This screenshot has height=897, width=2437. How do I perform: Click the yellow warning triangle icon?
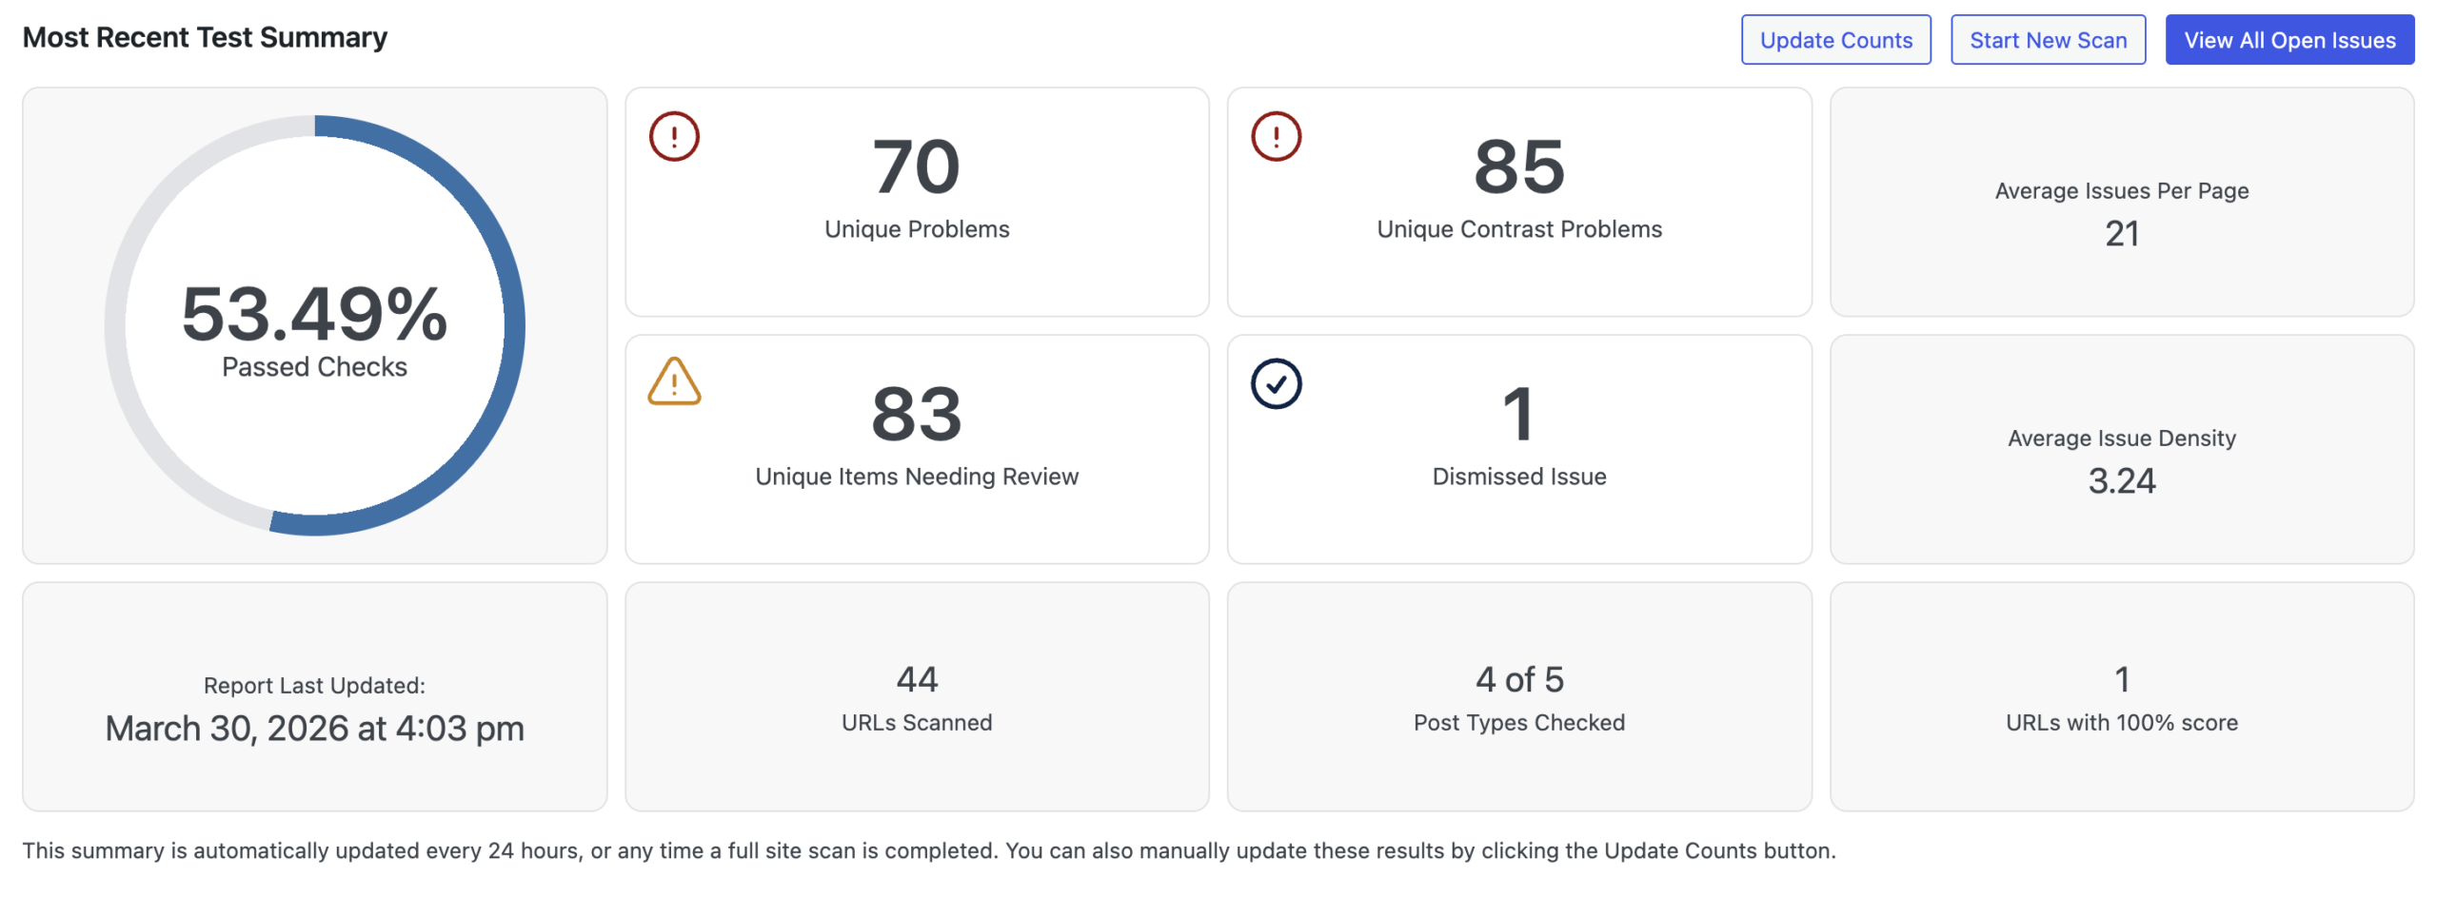(674, 384)
